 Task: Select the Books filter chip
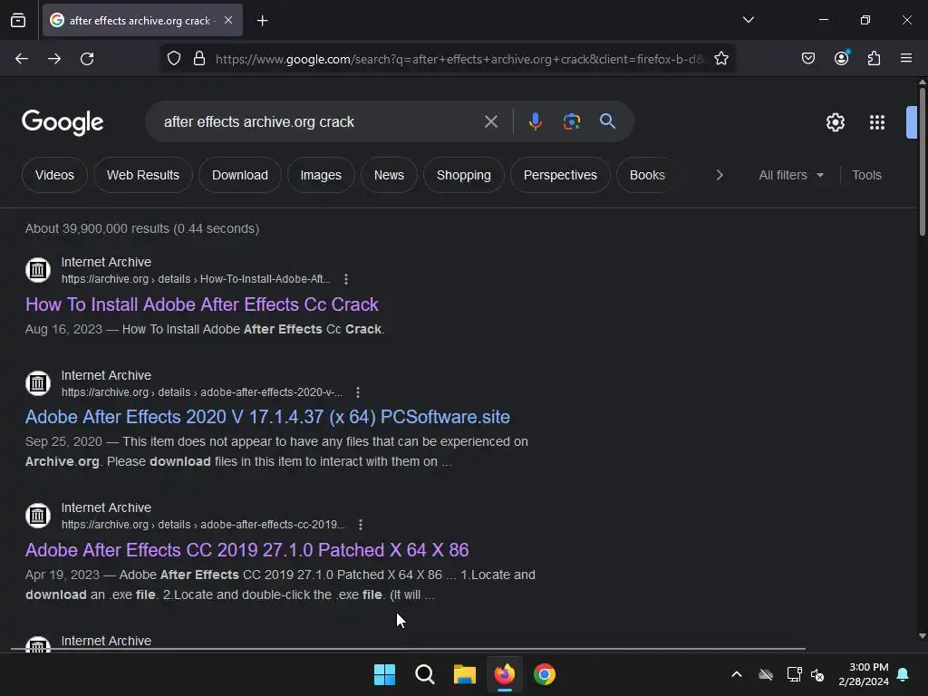[x=647, y=175]
